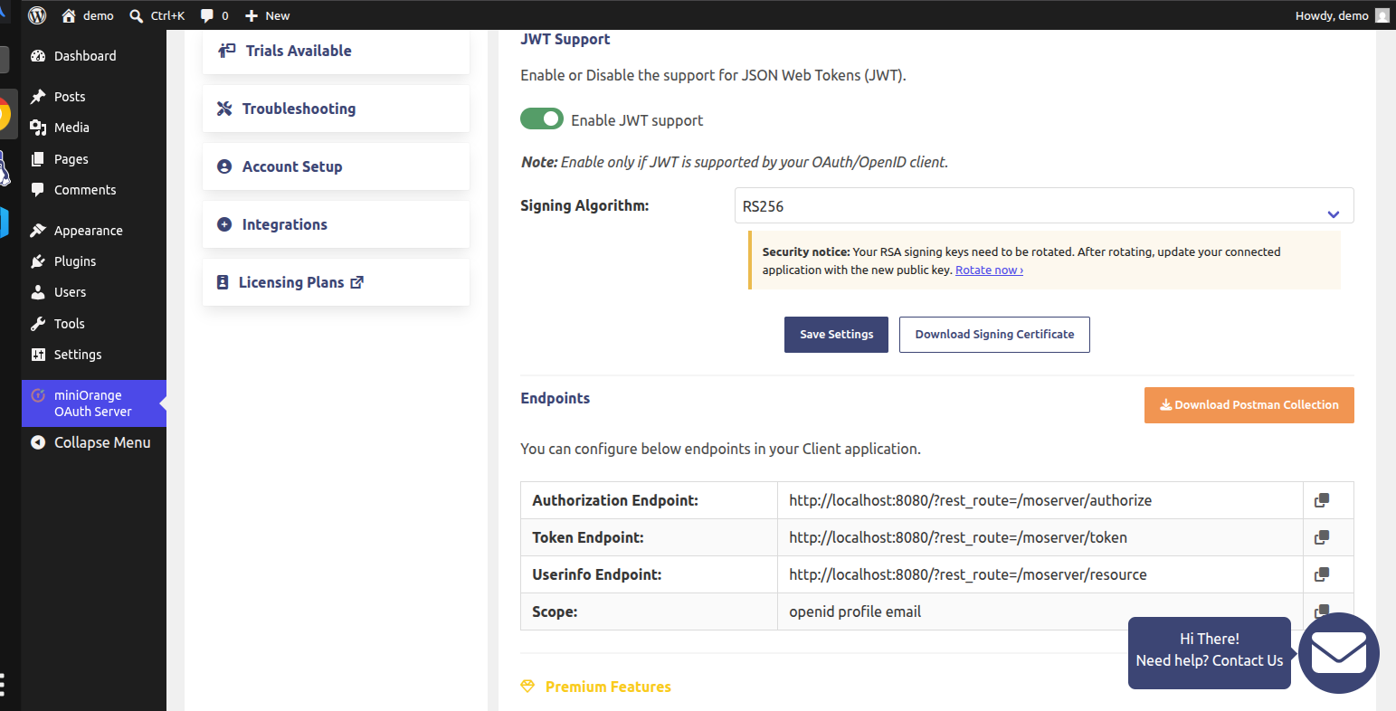Open the WordPress logo menu
The image size is (1396, 711).
tap(37, 15)
